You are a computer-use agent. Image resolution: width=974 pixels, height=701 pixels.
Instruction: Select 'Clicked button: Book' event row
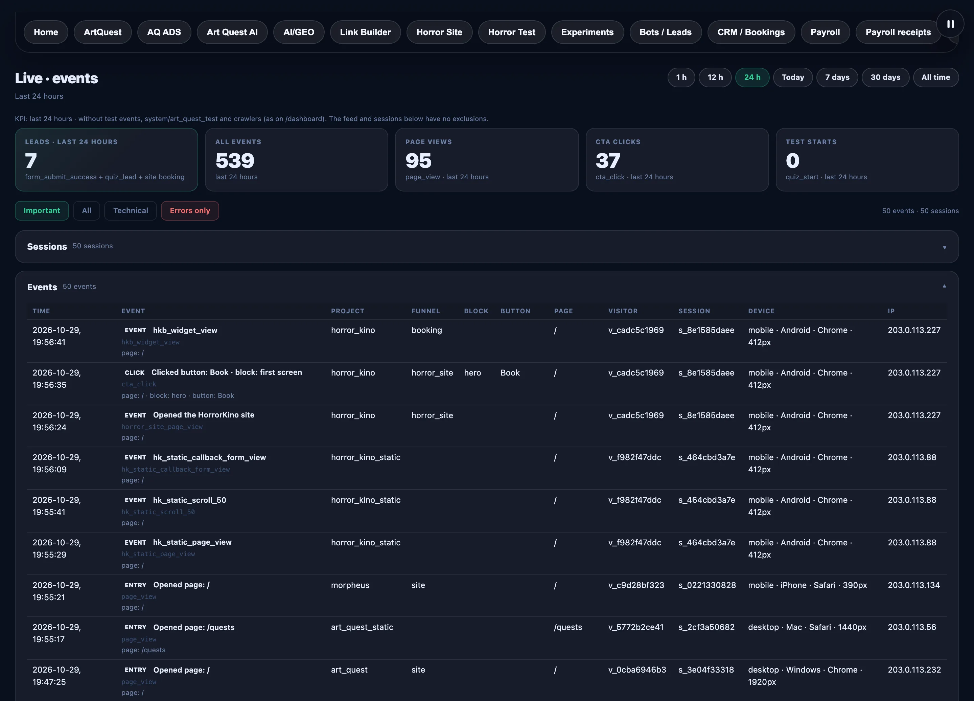(487, 384)
